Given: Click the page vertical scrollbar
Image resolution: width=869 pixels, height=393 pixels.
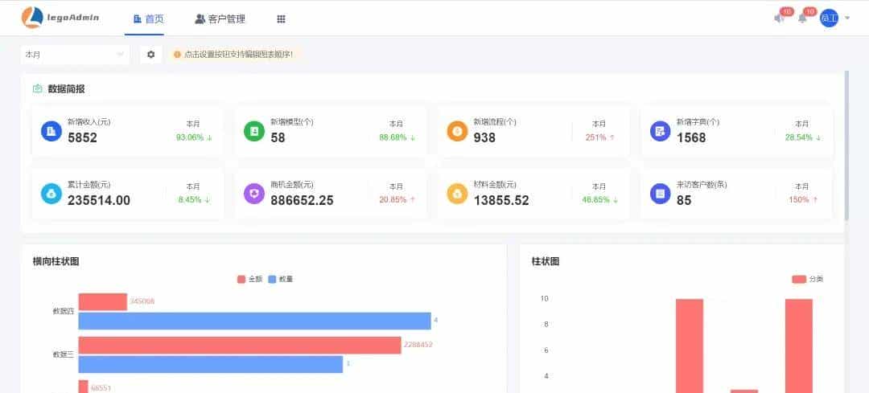Looking at the screenshot, I should tap(846, 145).
